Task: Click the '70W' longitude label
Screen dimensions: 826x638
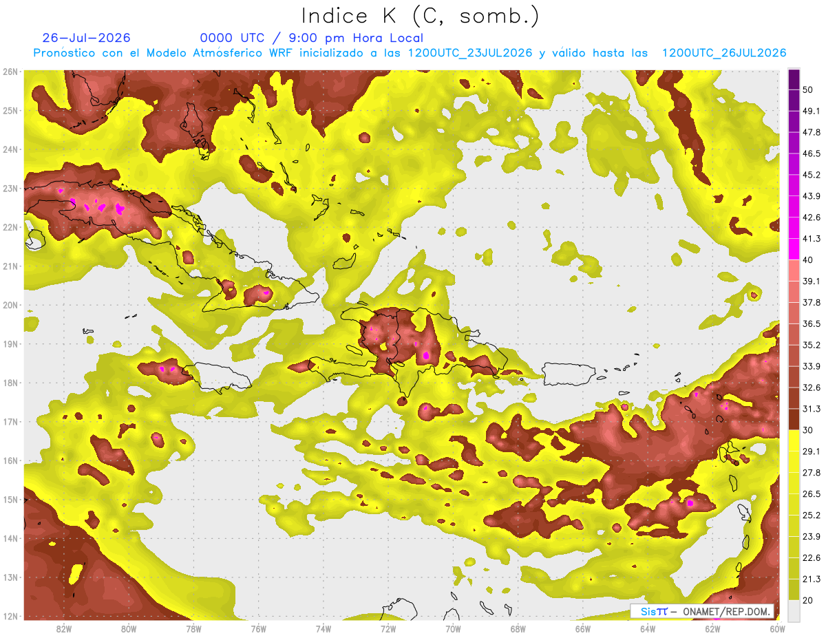Action: point(453,628)
